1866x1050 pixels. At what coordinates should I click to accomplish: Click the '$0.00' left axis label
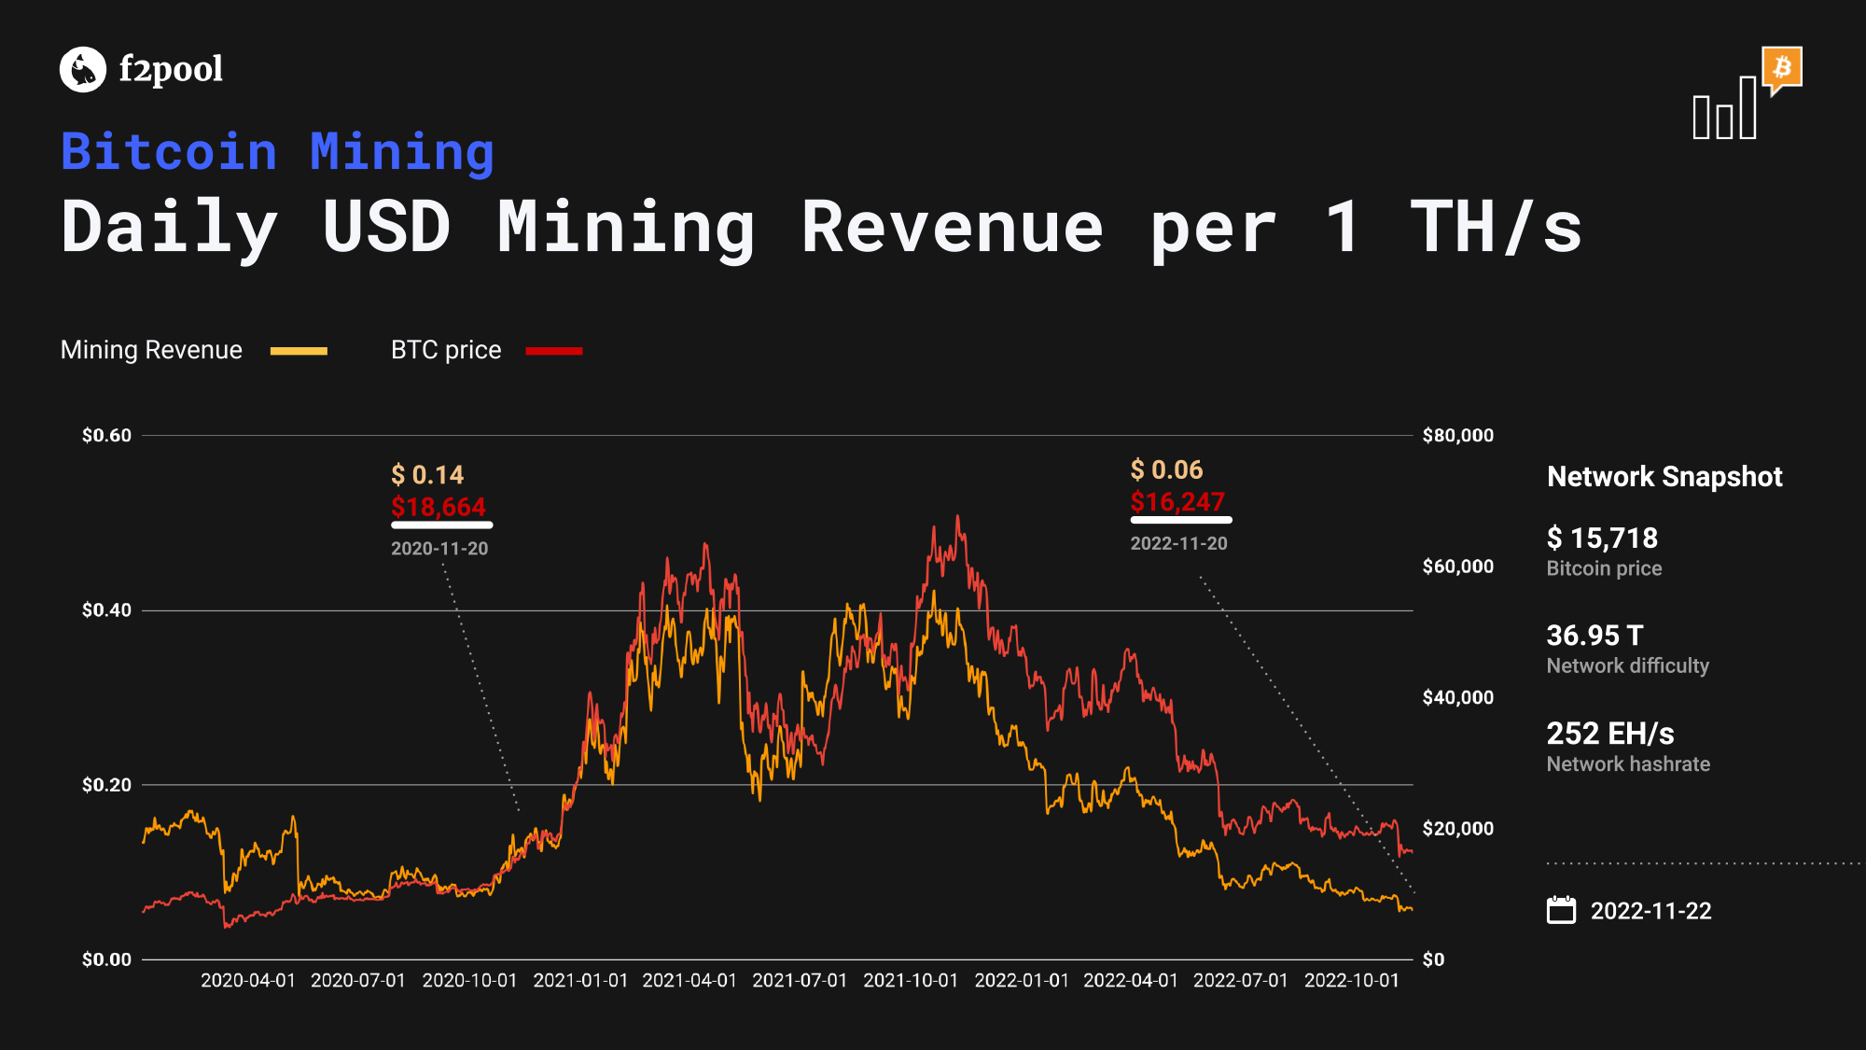pyautogui.click(x=106, y=959)
